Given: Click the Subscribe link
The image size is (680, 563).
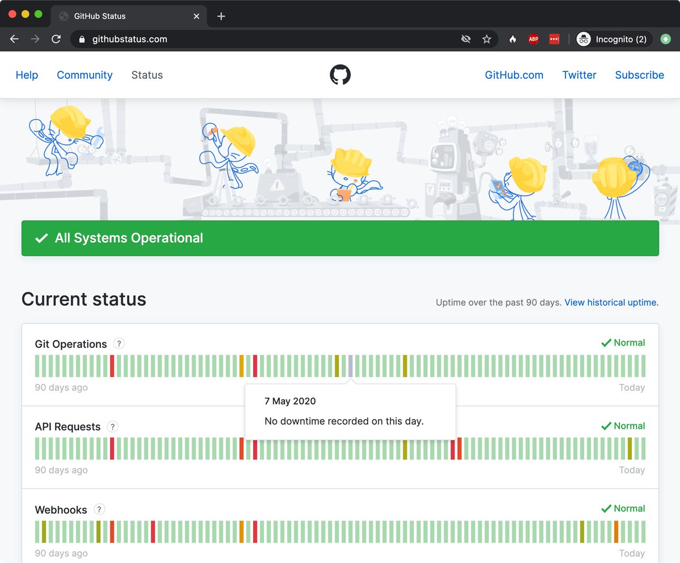Looking at the screenshot, I should point(639,75).
